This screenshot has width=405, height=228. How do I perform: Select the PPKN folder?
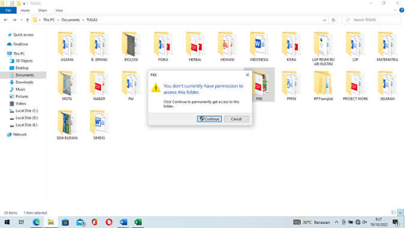[291, 86]
